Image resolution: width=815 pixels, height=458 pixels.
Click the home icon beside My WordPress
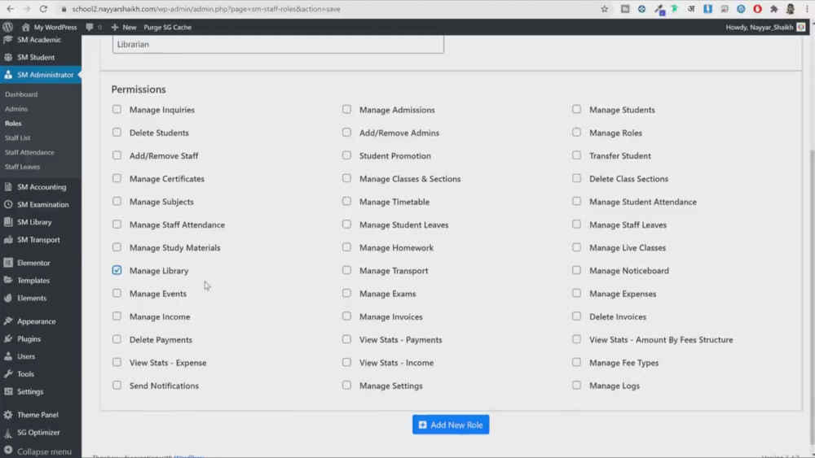(26, 27)
